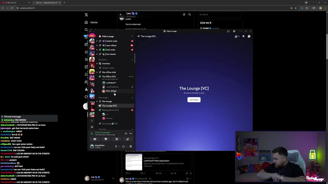Click Discord back navigation arrow
Screen dimensions: 328x184
(x=90, y=31)
